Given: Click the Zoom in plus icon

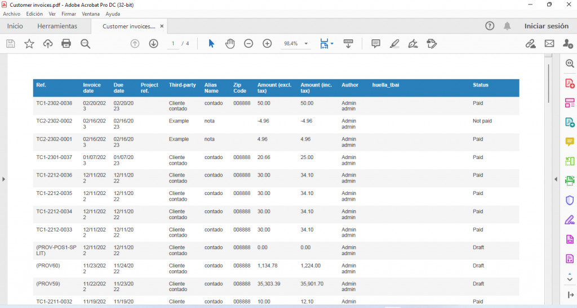Looking at the screenshot, I should point(267,44).
